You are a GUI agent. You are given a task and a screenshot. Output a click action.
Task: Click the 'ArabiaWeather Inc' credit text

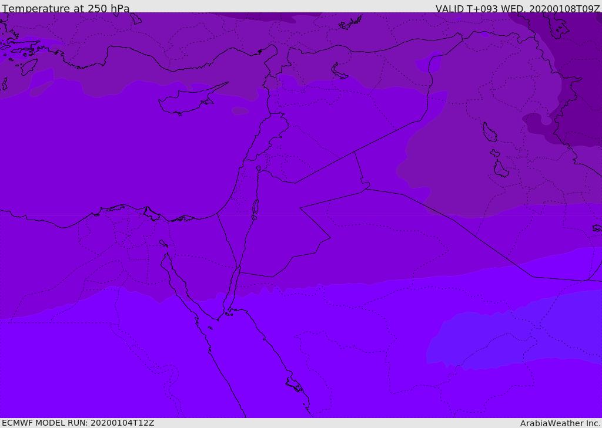tap(560, 423)
